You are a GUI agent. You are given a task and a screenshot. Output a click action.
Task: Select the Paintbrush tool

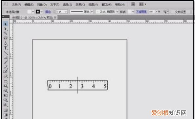pyautogui.click(x=6, y=62)
